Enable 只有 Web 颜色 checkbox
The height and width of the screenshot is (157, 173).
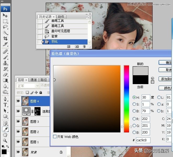tap(55, 137)
